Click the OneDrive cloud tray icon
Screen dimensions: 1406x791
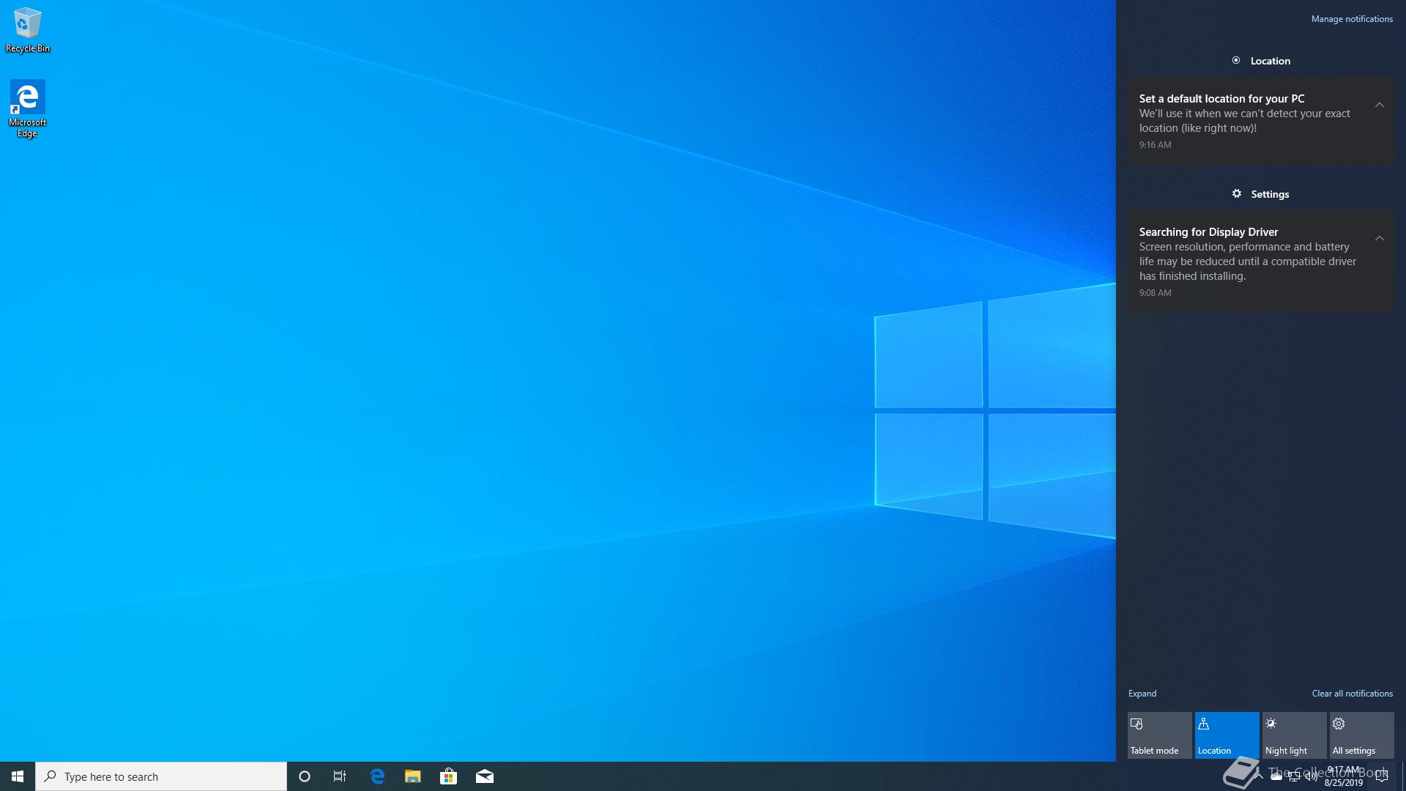(x=1276, y=776)
